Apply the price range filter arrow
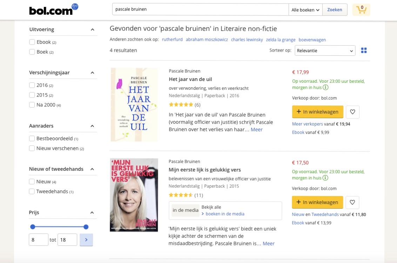Image resolution: width=397 pixels, height=263 pixels. pyautogui.click(x=86, y=240)
